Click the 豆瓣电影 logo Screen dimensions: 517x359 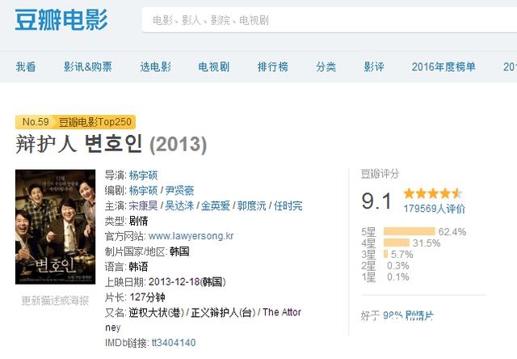tap(61, 19)
